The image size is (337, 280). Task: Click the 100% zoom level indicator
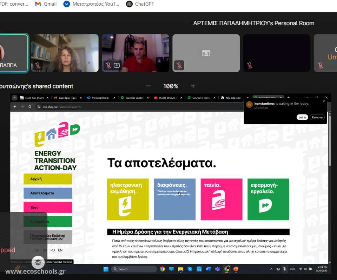tap(171, 86)
